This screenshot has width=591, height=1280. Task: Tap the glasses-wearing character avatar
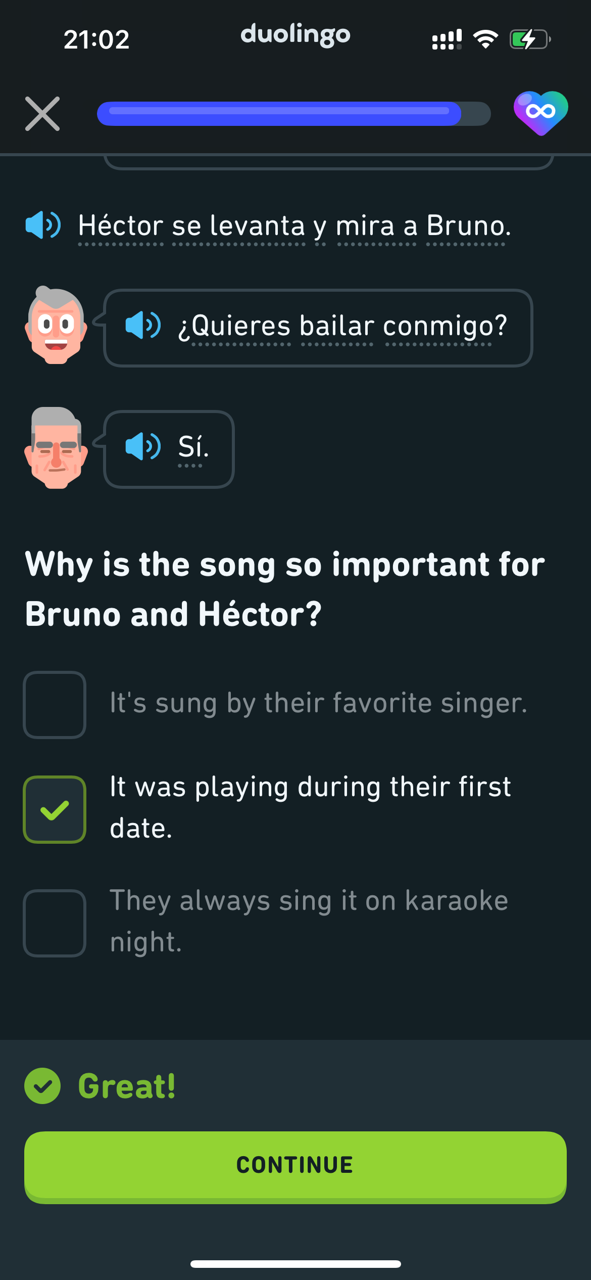coord(56,447)
